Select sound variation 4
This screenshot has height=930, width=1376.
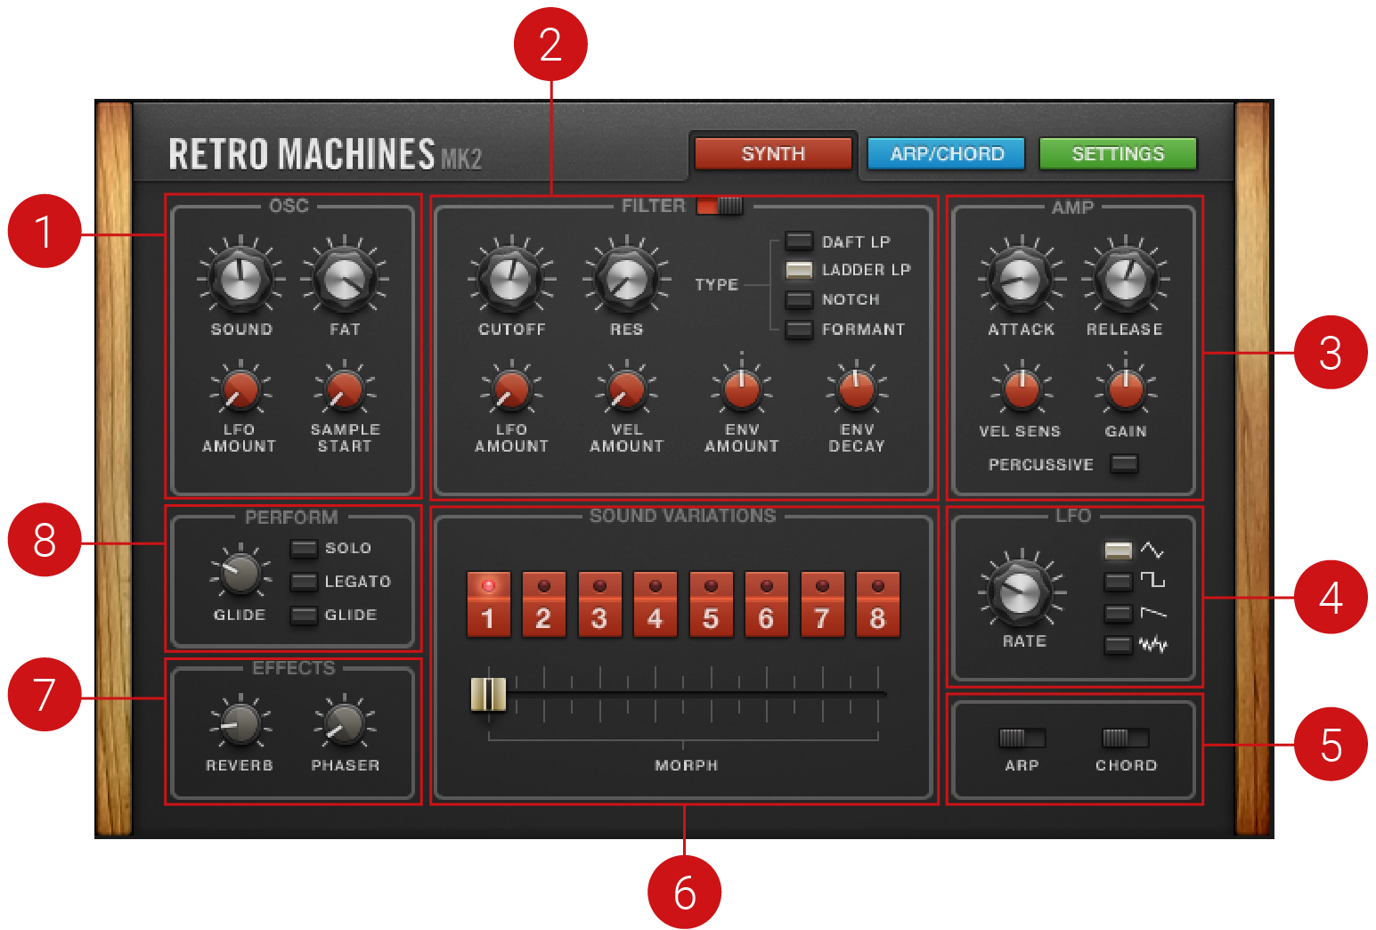tap(655, 605)
